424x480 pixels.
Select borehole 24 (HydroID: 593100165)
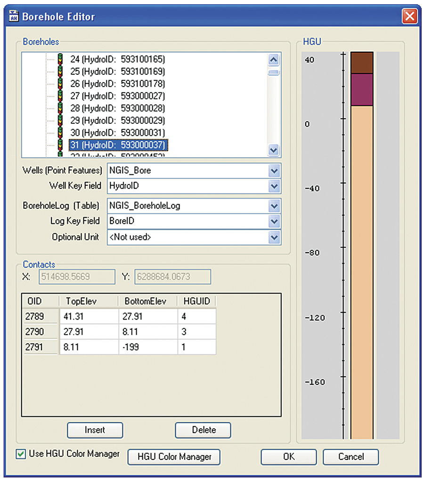(x=118, y=59)
